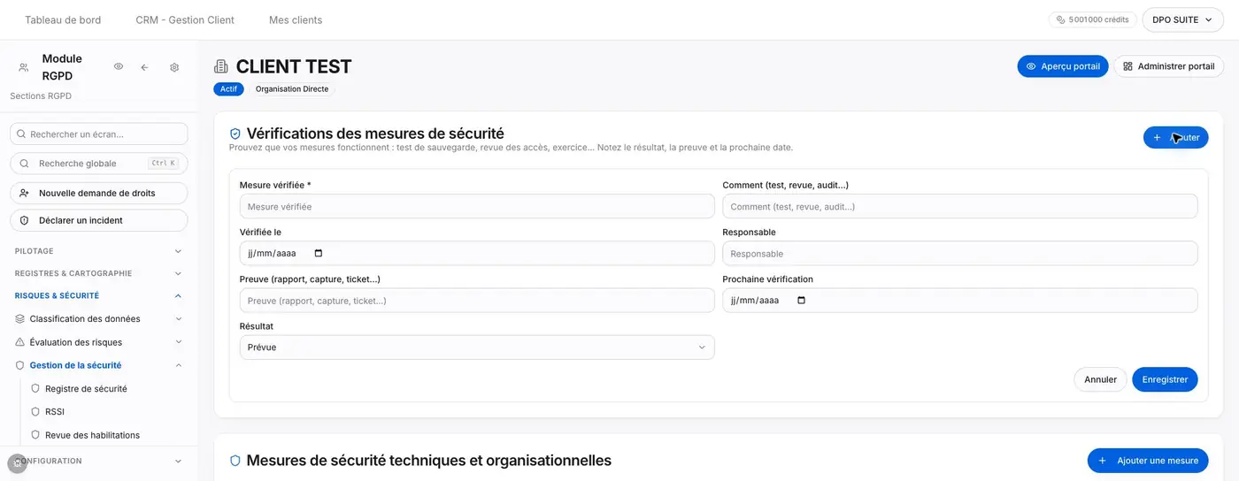Focus the Mesure vérifiée input field
Screen dimensions: 1239x481
[x=477, y=206]
